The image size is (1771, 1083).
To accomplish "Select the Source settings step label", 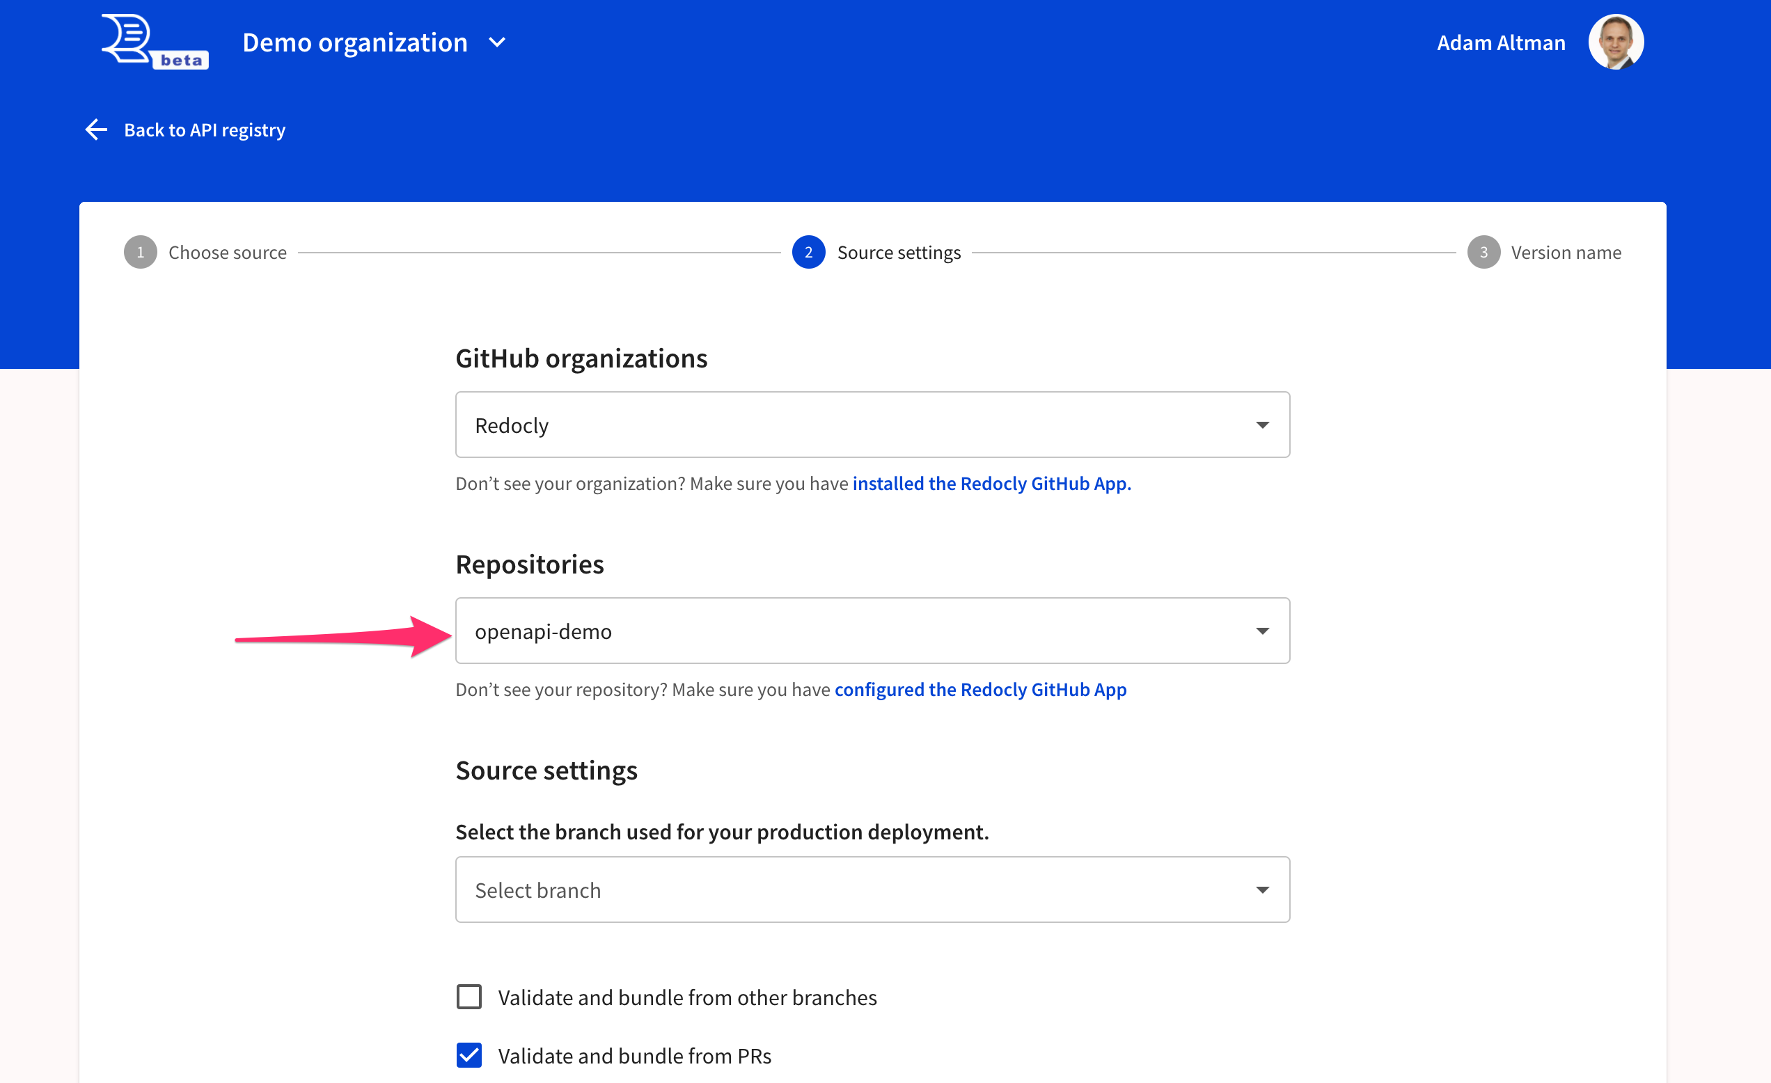I will tap(899, 252).
